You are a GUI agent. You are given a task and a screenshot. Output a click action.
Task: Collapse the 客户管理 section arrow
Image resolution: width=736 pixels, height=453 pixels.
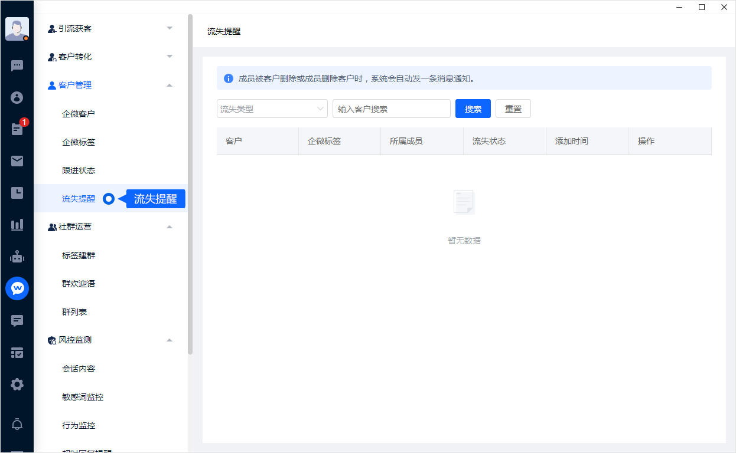pos(170,85)
